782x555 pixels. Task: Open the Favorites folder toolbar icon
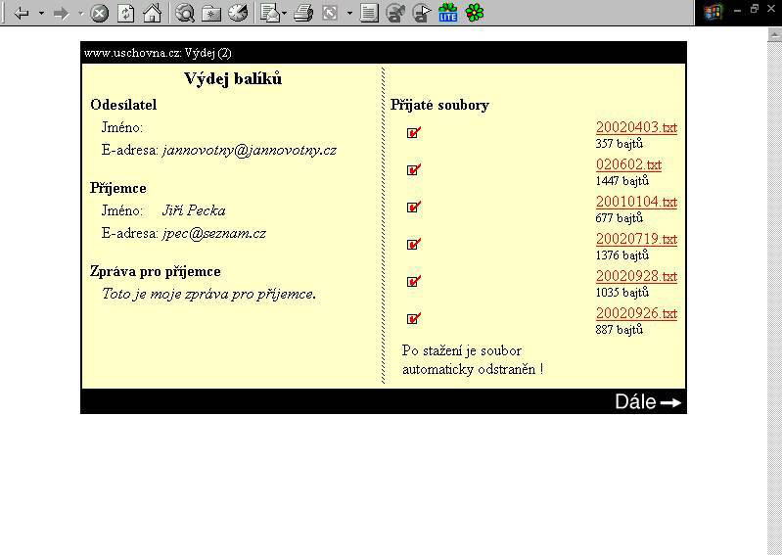211,14
